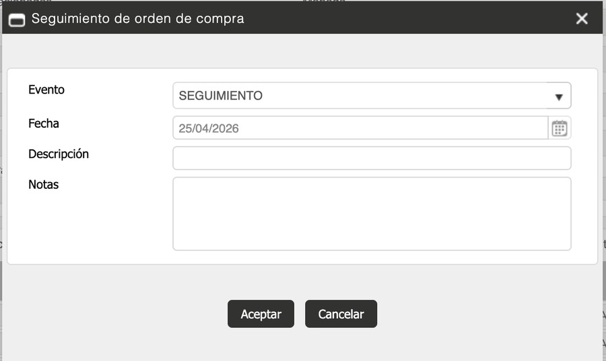
Task: Click empty footer space left of Aceptar
Action: click(x=121, y=314)
